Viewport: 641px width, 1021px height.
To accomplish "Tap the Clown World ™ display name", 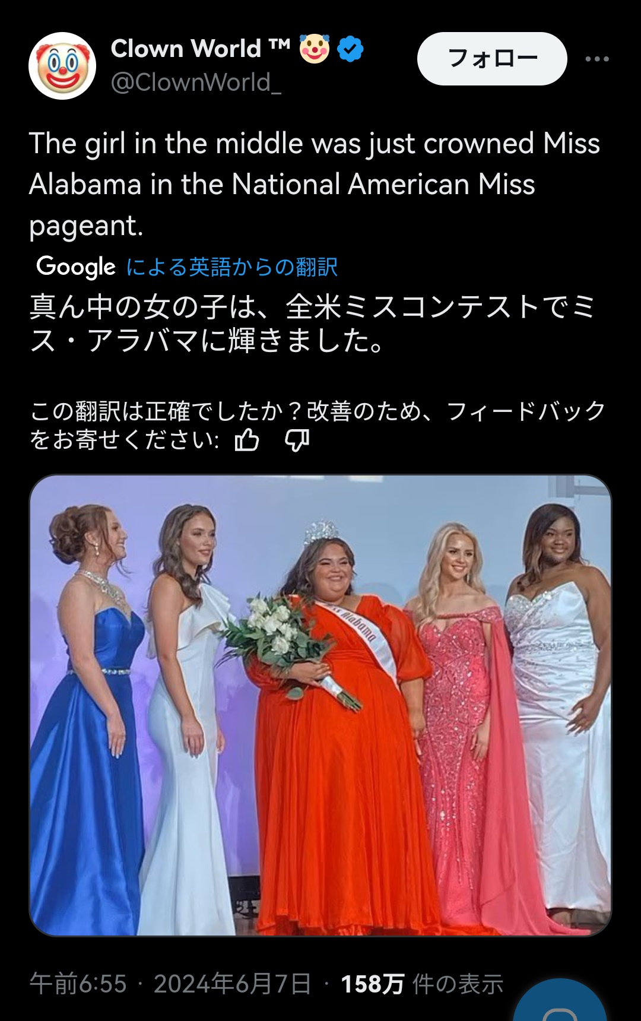I will click(x=201, y=49).
